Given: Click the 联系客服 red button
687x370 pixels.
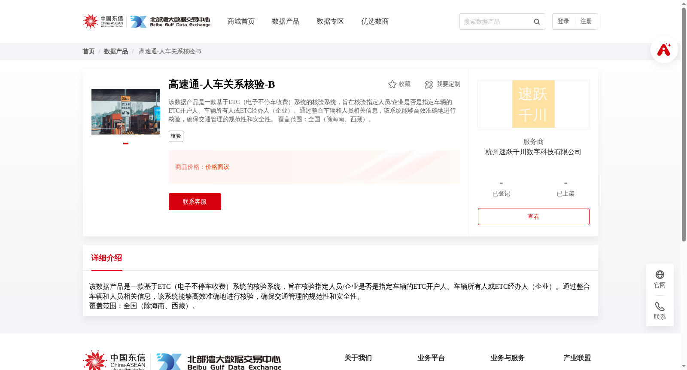Looking at the screenshot, I should 195,202.
